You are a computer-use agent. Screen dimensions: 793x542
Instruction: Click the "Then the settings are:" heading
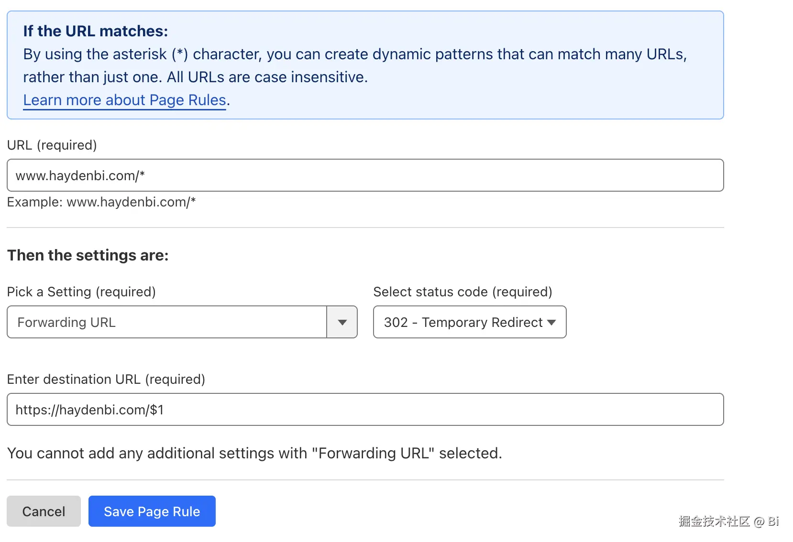[x=88, y=255]
